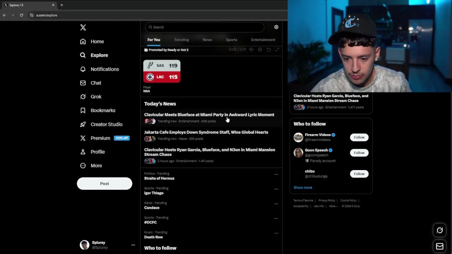This screenshot has height=254, width=452.
Task: Focus the Search input field
Action: (204, 27)
